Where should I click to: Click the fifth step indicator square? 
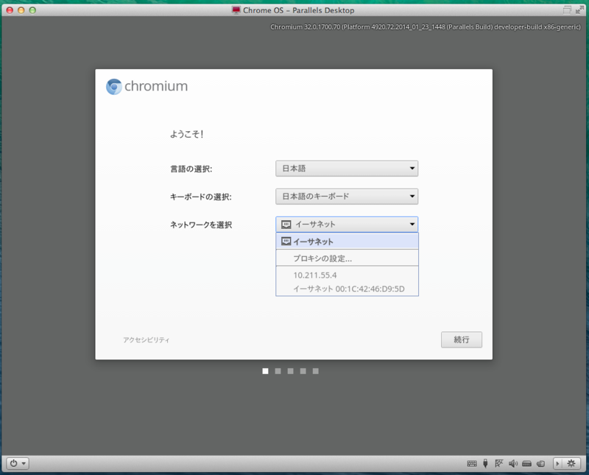click(316, 371)
